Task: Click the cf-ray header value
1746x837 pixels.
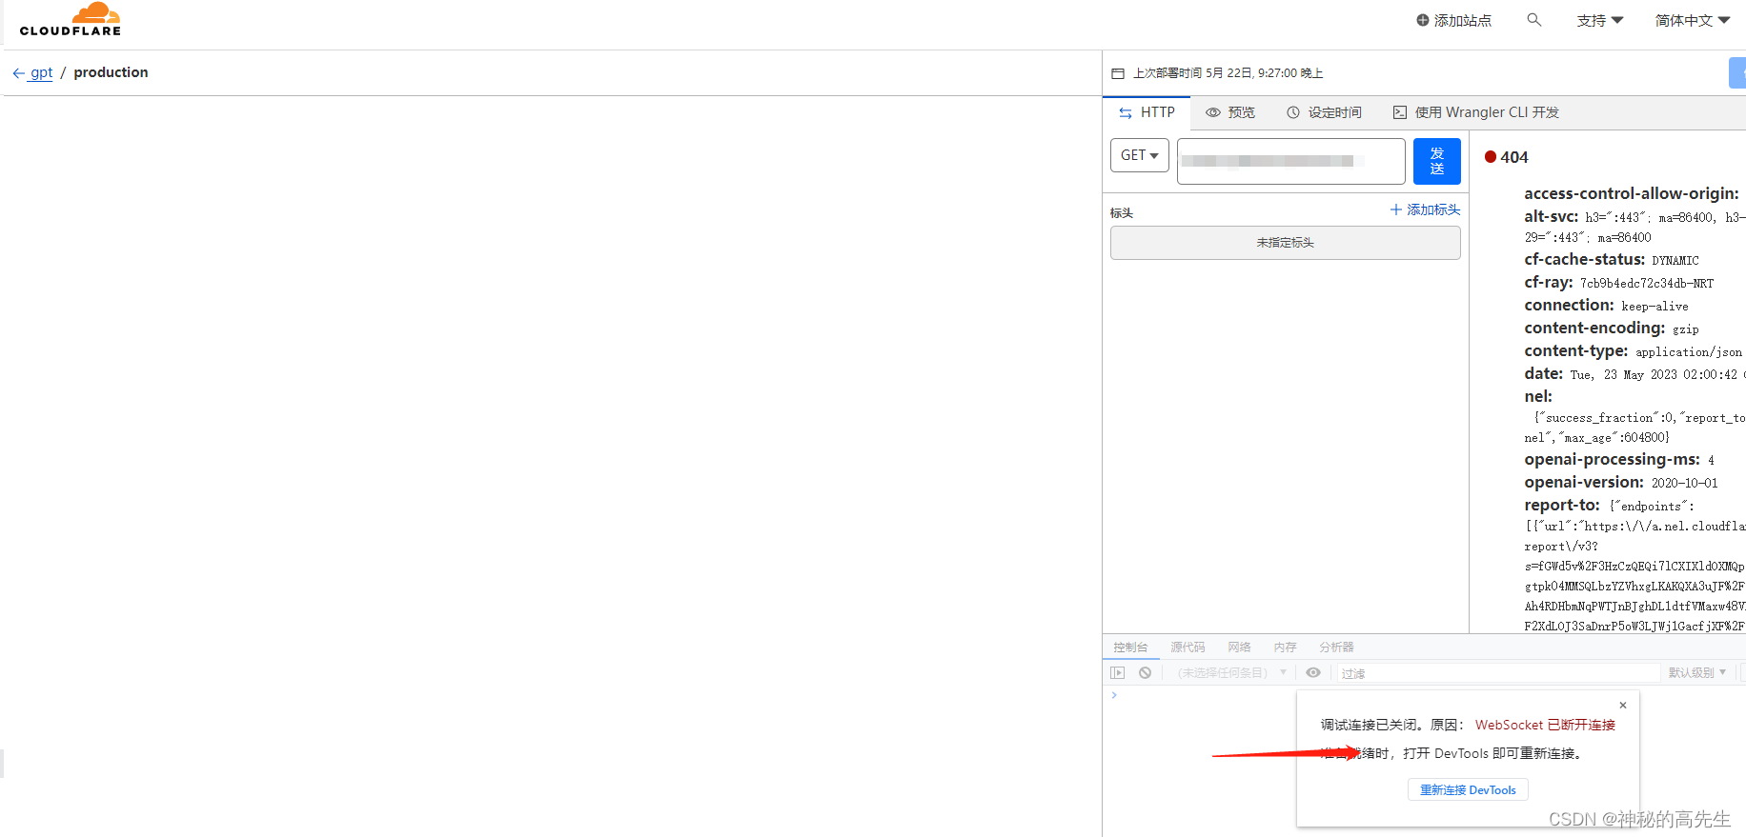Action: pos(1647,284)
